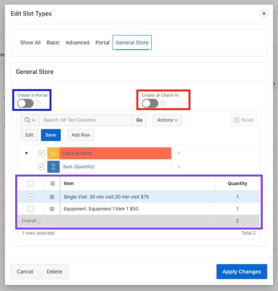This screenshot has height=291, width=278.
Task: Uncheck the Inactive Items checkbox
Action: tap(41, 153)
